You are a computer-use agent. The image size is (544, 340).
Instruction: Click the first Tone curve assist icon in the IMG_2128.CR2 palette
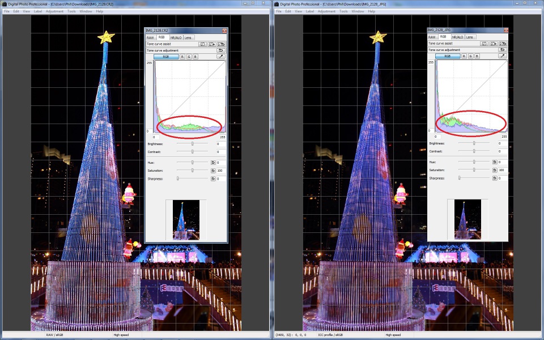pyautogui.click(x=202, y=44)
